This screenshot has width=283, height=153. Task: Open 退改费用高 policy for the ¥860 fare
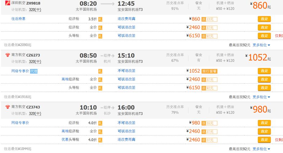click(126, 19)
